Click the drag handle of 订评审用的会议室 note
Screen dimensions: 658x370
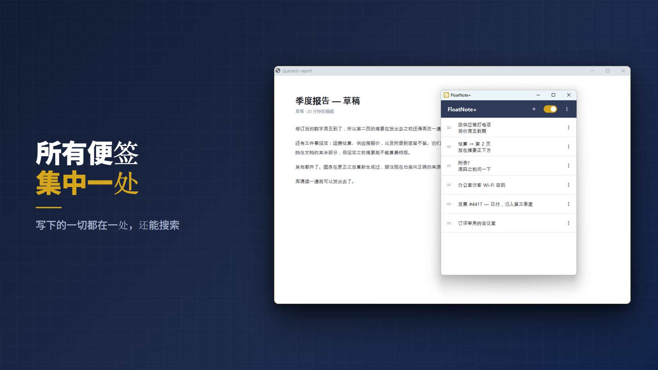coord(449,223)
